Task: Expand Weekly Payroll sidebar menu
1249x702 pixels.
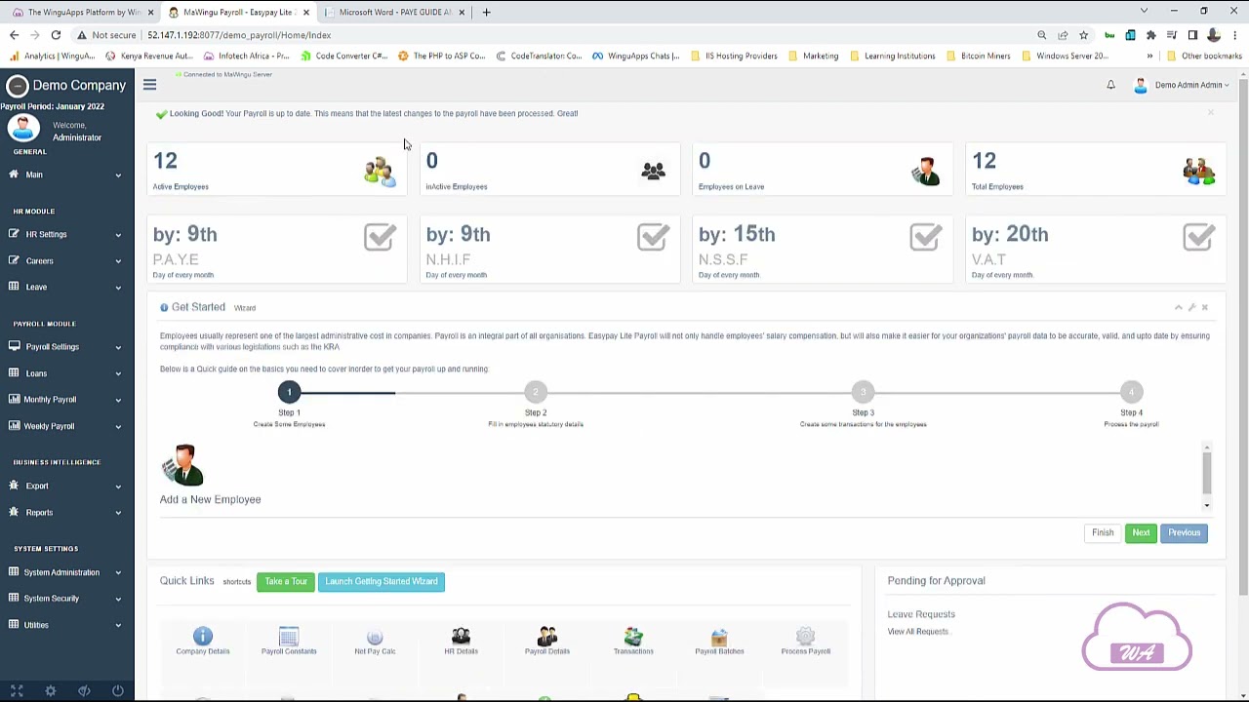Action: [x=66, y=426]
